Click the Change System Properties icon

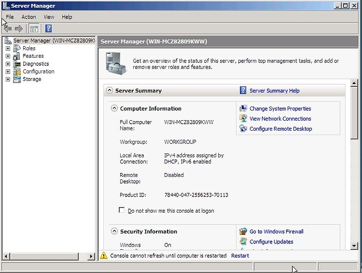243,108
